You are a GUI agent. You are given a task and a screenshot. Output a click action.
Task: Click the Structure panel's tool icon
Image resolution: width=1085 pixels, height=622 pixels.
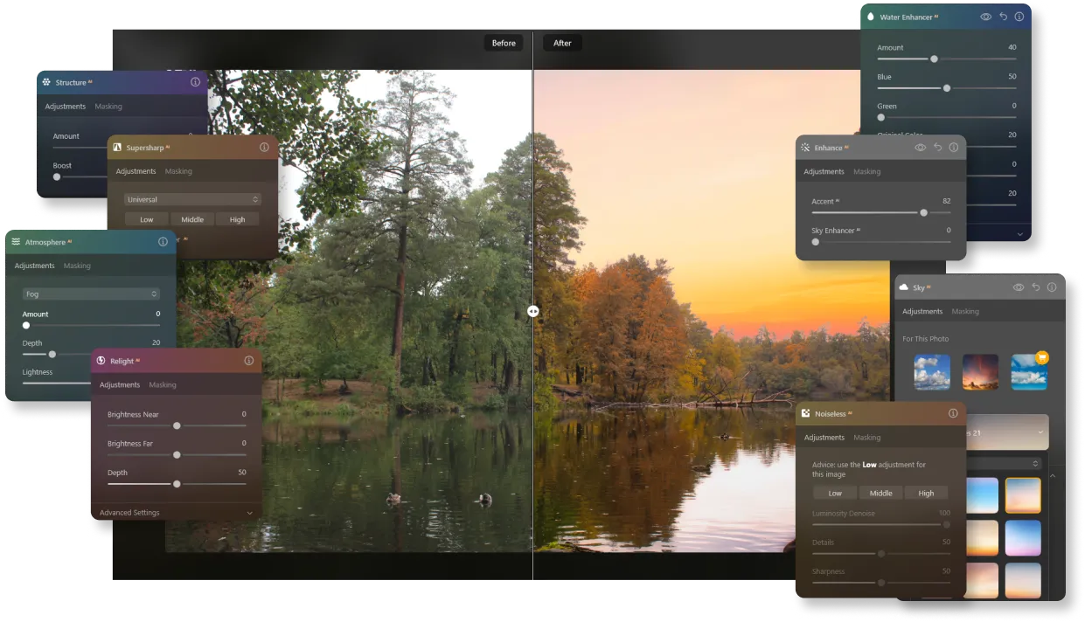[46, 82]
